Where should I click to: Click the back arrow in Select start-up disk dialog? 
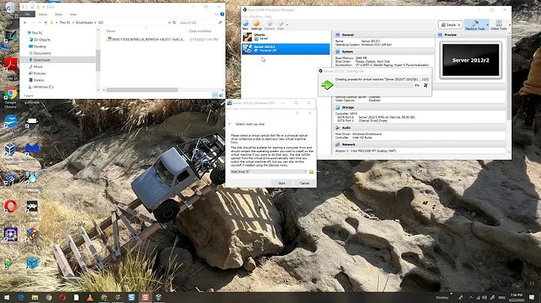(230, 124)
